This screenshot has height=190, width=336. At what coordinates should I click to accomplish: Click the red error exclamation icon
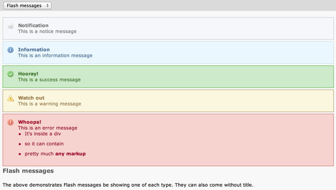click(10, 122)
